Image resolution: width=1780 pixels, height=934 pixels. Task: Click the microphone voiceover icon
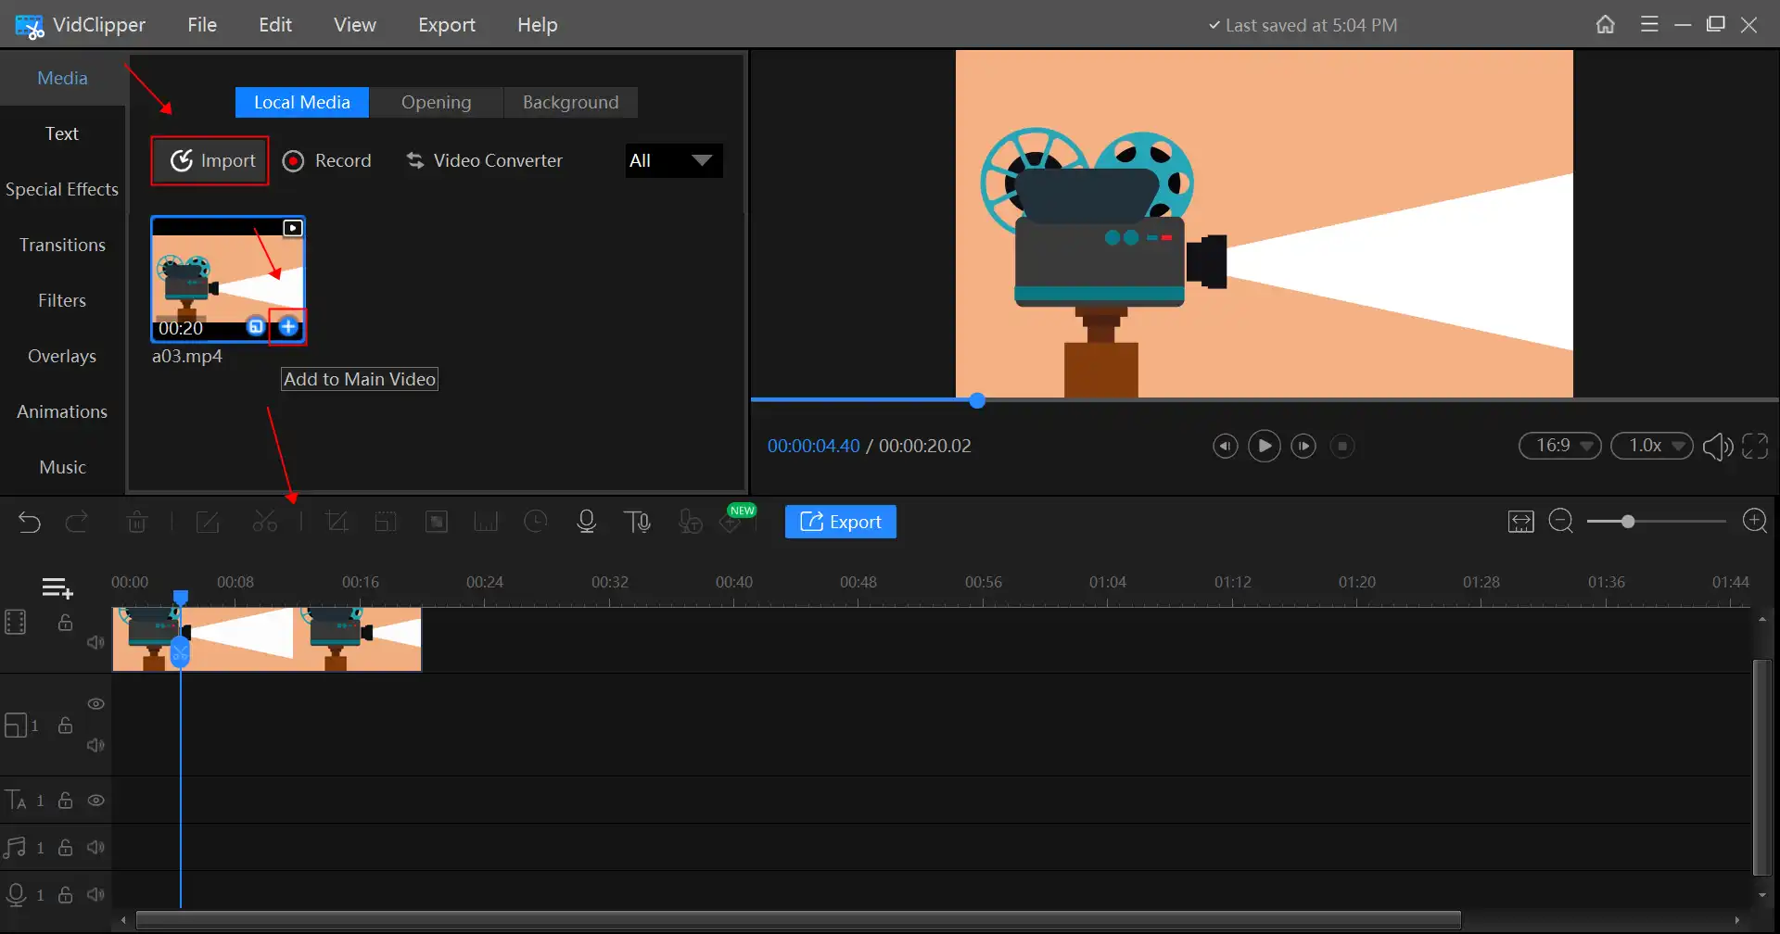click(x=586, y=522)
